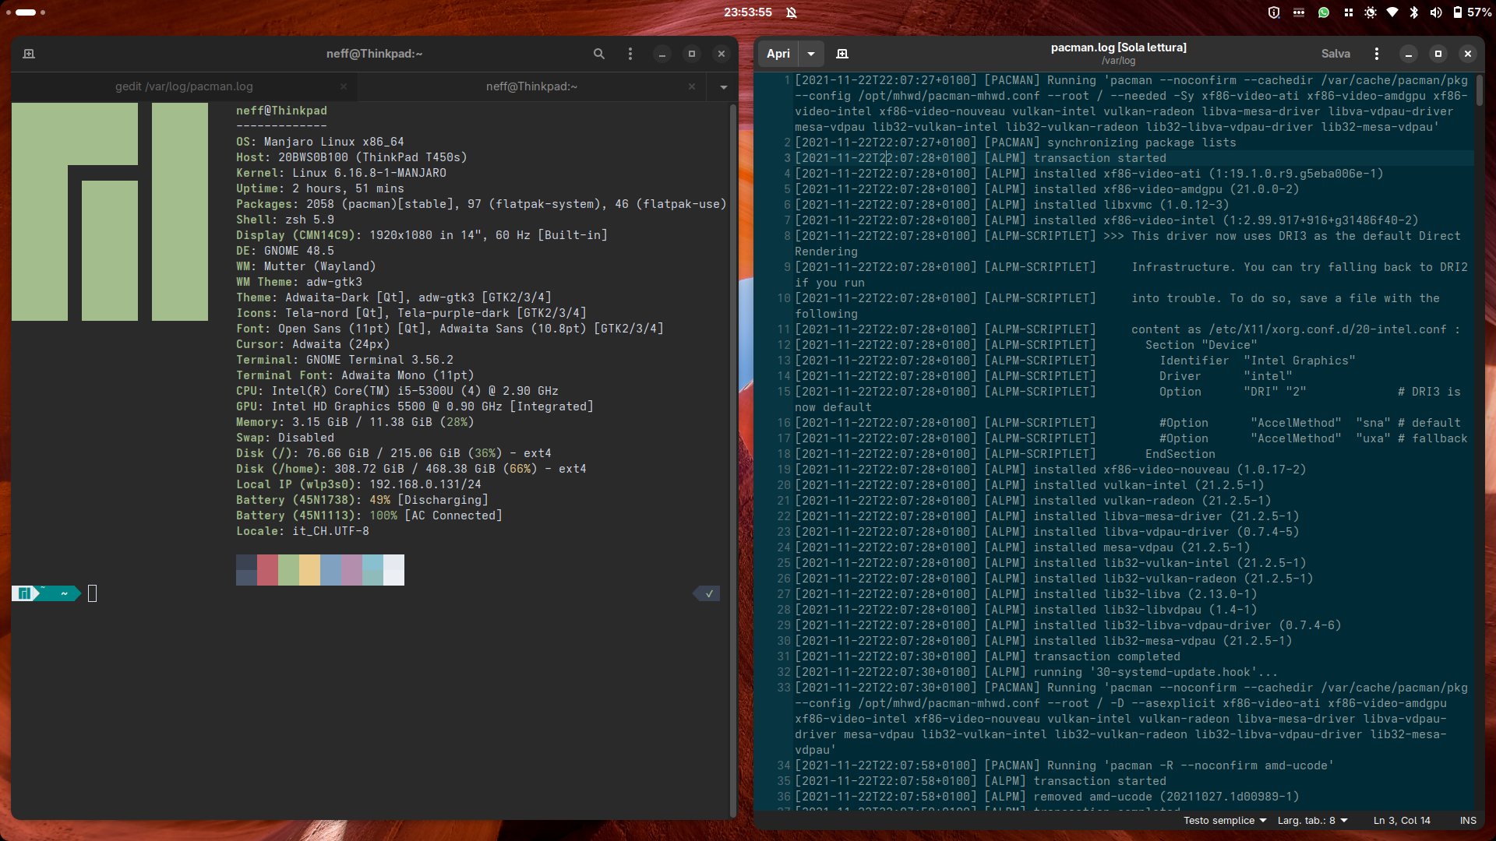Toggle the INS insert mode indicator
Image resolution: width=1496 pixels, height=841 pixels.
[1468, 820]
